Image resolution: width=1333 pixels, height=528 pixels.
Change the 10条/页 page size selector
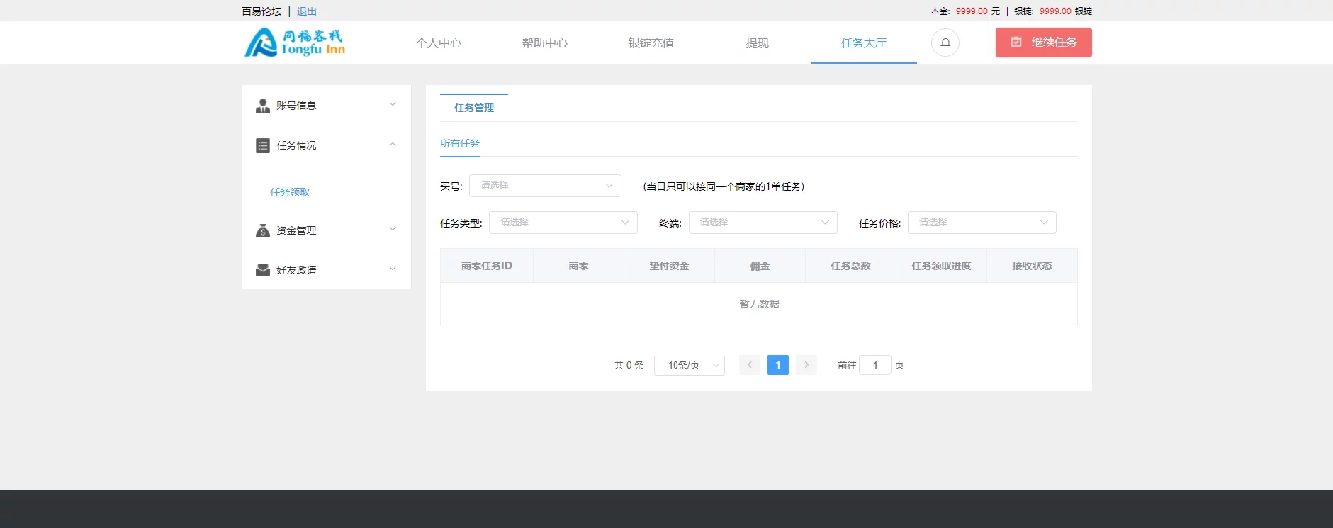pos(689,365)
